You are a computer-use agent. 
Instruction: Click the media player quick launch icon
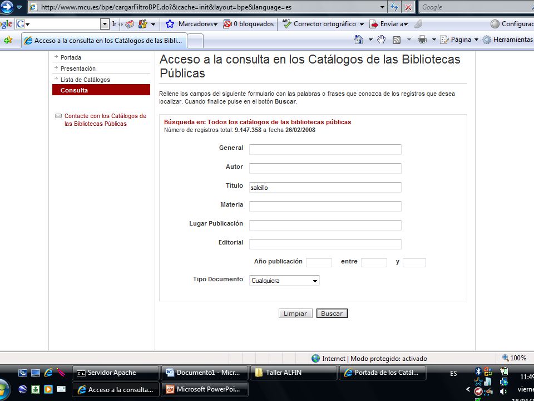coord(48,389)
